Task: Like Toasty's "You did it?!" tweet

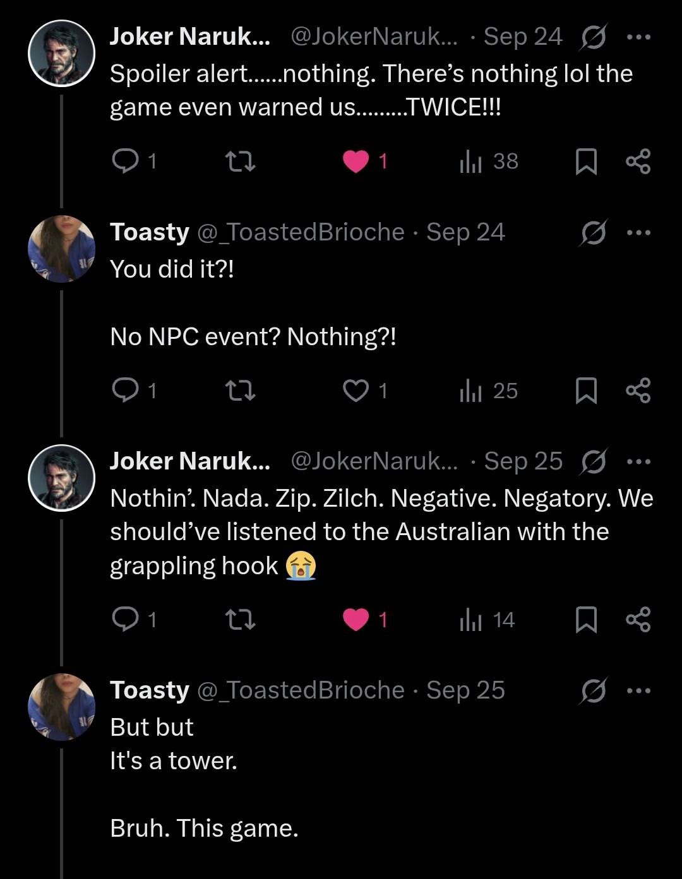Action: point(356,391)
